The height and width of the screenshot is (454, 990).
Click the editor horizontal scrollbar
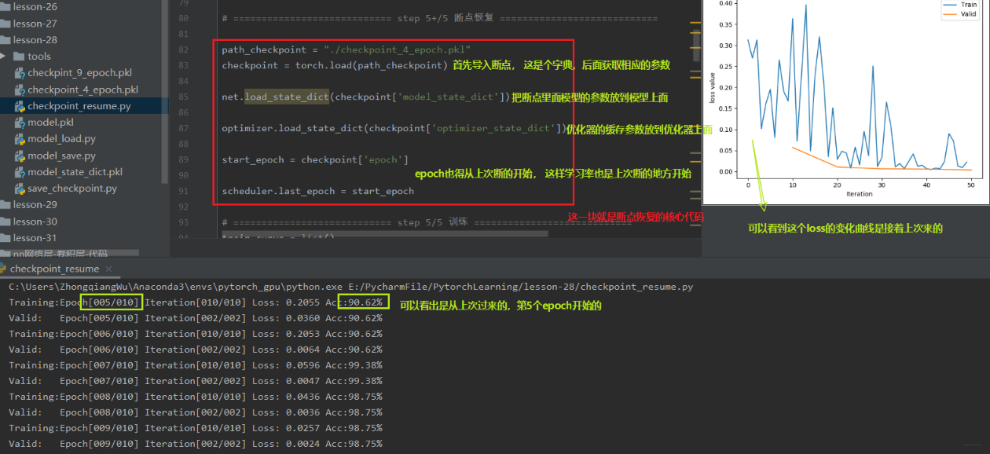pyautogui.click(x=385, y=234)
